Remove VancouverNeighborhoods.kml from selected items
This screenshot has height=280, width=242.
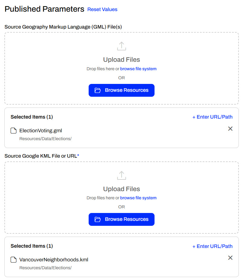(x=230, y=258)
